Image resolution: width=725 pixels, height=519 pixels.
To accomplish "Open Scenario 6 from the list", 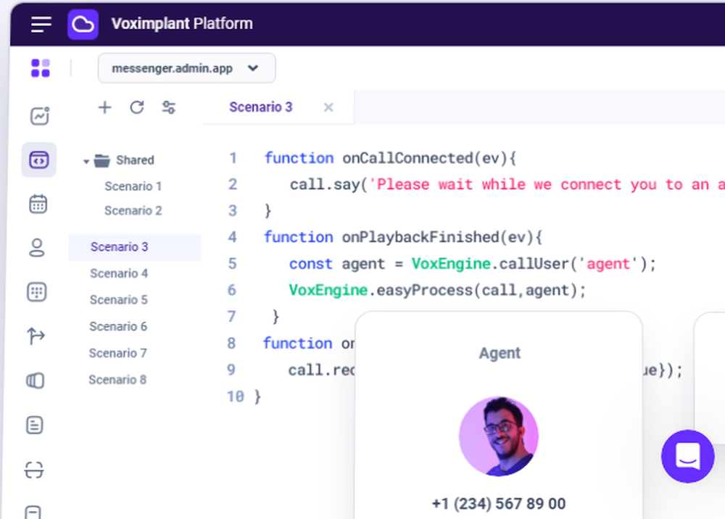I will coord(118,327).
